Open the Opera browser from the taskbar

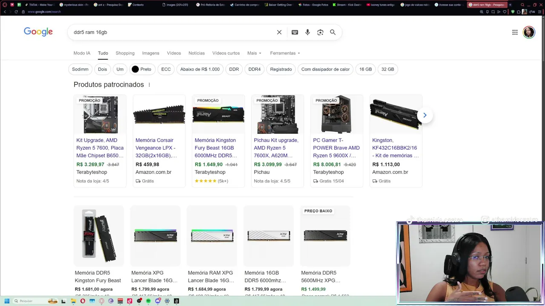point(83,301)
